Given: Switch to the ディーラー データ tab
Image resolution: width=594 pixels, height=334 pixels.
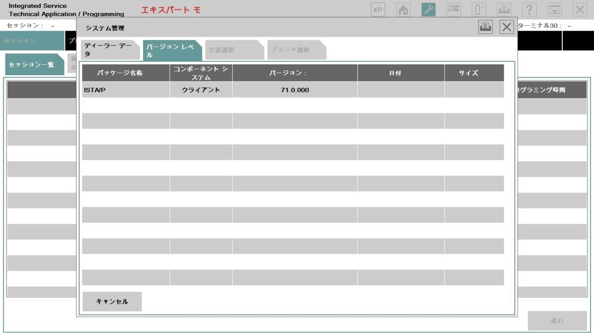Looking at the screenshot, I should [108, 49].
